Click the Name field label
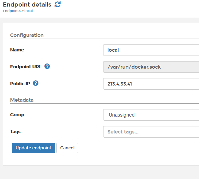Image resolution: width=199 pixels, height=179 pixels. 17,50
